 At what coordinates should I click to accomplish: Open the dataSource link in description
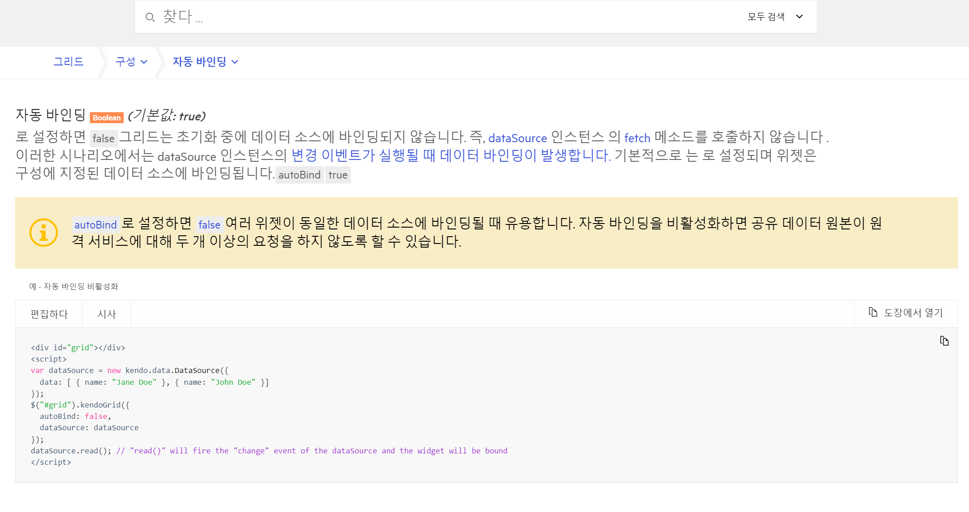point(517,138)
